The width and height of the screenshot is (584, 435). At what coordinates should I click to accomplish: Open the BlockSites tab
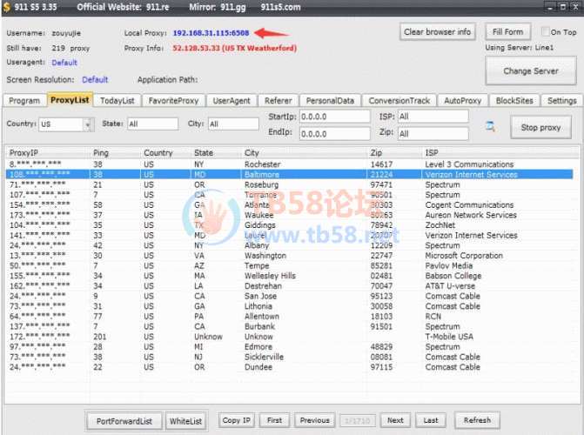(514, 101)
